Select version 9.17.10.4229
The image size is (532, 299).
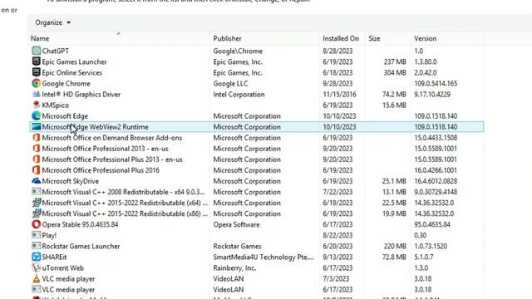coord(432,94)
